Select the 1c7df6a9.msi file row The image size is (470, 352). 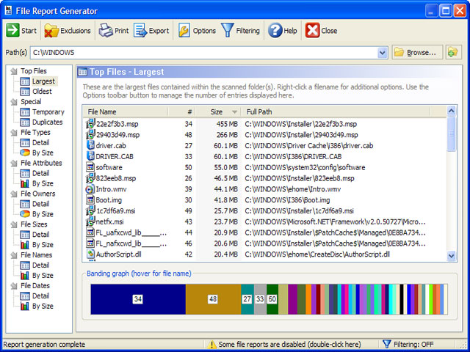(x=264, y=211)
